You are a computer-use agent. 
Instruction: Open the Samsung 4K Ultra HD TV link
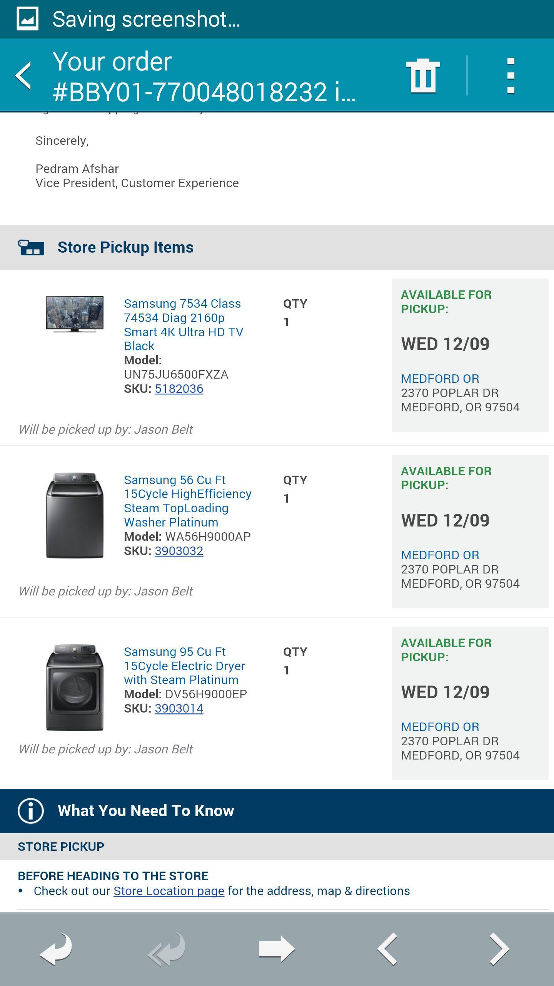pos(183,325)
